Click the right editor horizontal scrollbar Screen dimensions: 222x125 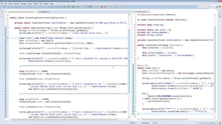(x=165, y=119)
